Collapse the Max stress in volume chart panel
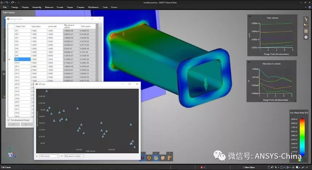Screen dimensions: 312x170 click(x=249, y=62)
